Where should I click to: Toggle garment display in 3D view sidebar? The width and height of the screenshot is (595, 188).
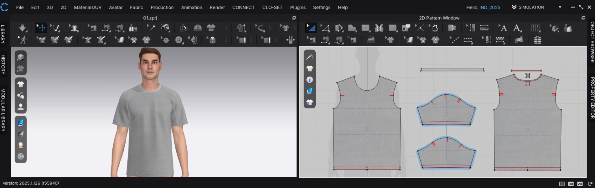(x=21, y=84)
